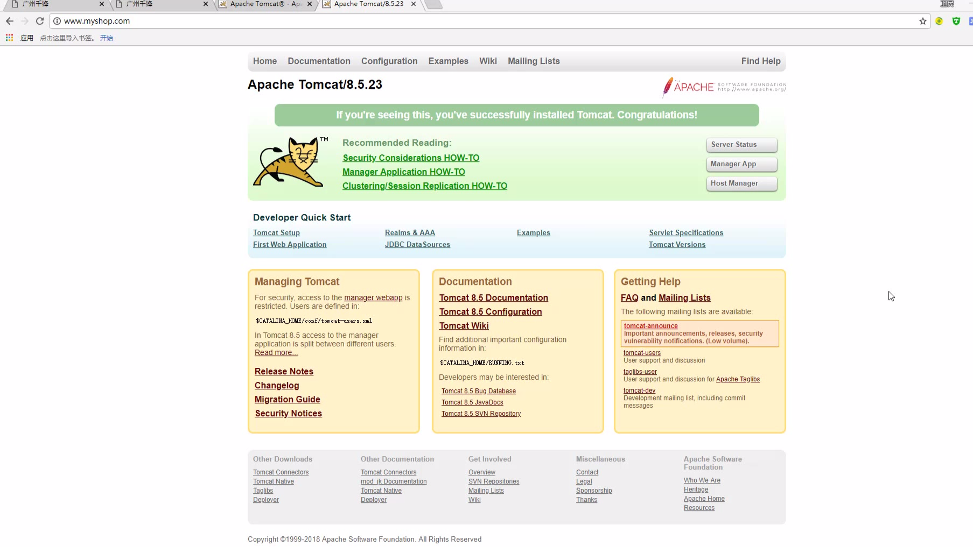
Task: Open the tomcat-announce mailing list link
Action: coord(650,326)
